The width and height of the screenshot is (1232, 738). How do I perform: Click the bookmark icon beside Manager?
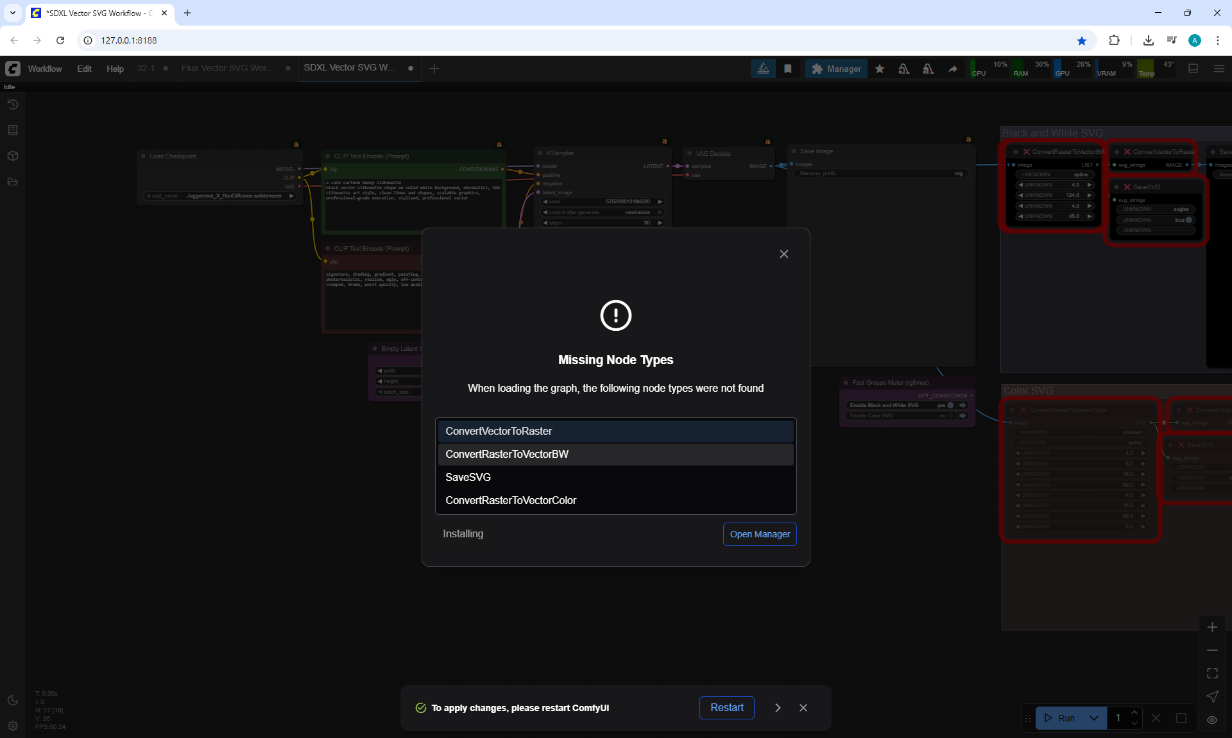click(x=788, y=69)
